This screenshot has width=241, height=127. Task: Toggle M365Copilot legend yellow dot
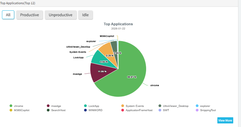[x=11, y=110]
